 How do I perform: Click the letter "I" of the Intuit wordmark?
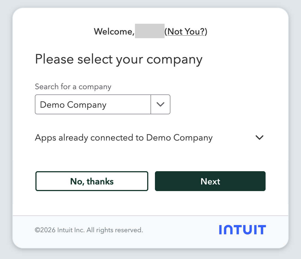[x=220, y=230]
